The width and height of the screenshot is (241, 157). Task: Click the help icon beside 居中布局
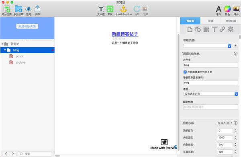tap(235, 123)
